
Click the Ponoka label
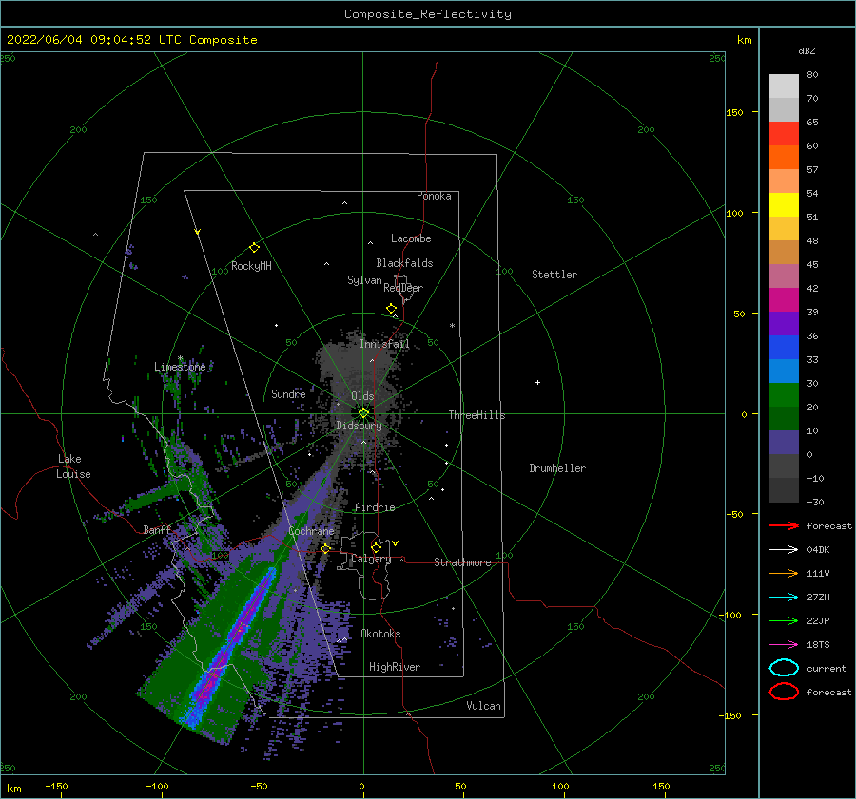(434, 196)
